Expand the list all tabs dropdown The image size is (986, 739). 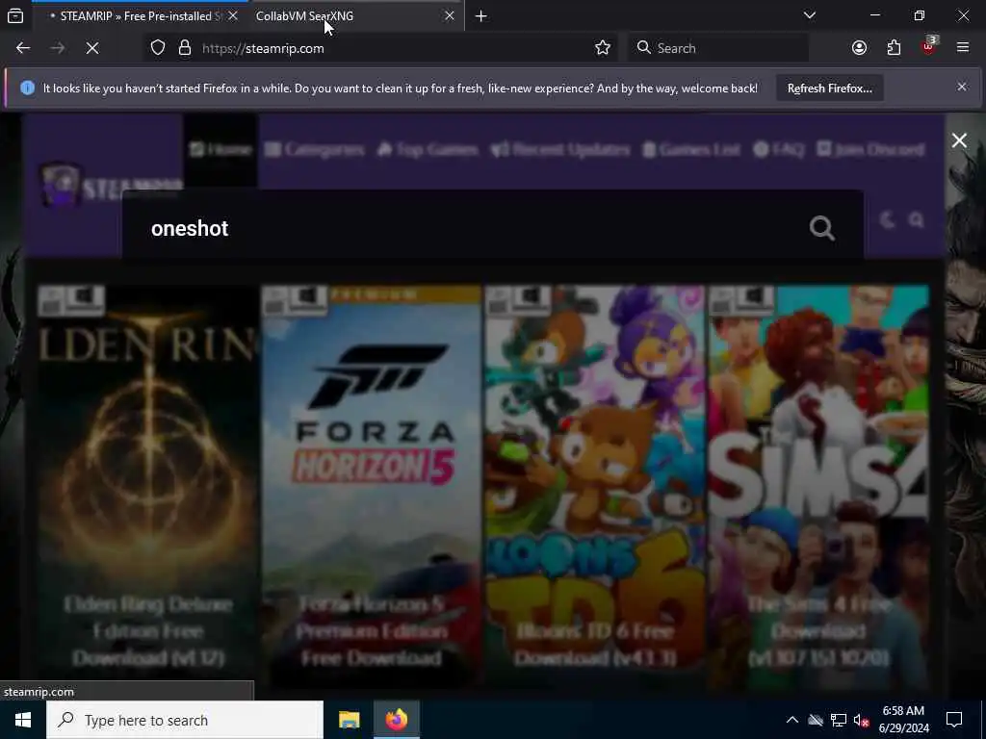coord(810,15)
